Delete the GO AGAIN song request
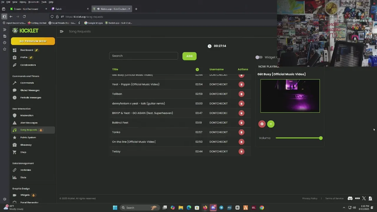377x212 pixels. tap(241, 113)
